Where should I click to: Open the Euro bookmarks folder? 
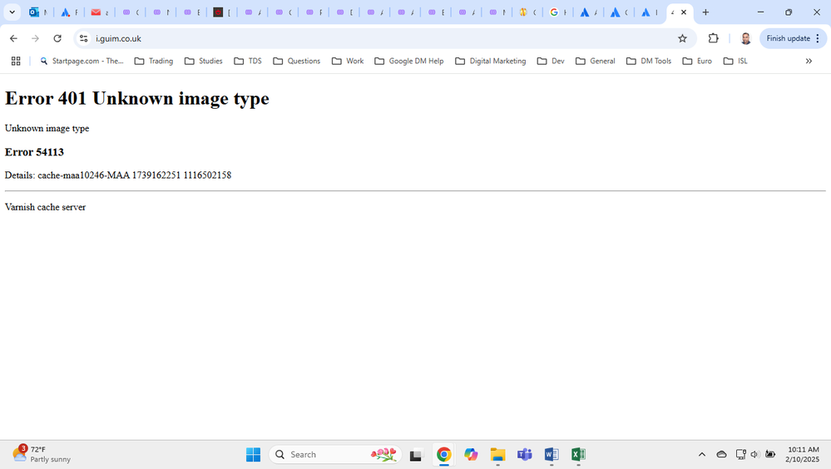pyautogui.click(x=697, y=61)
